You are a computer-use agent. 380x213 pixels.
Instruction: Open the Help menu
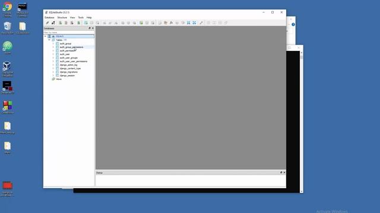(x=89, y=18)
